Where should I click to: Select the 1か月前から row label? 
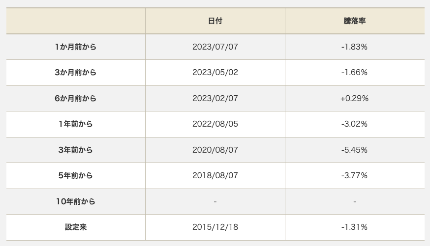[76, 47]
